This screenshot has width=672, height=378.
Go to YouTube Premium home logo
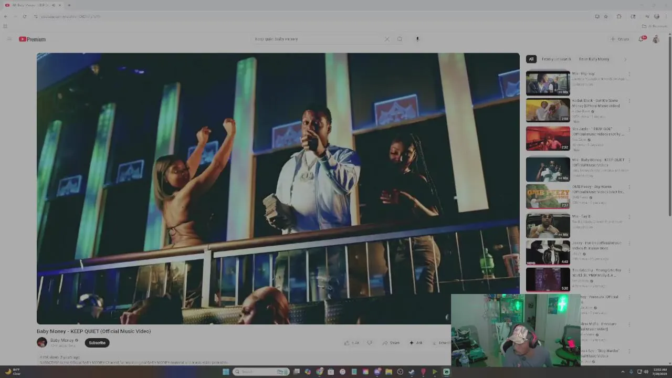32,39
